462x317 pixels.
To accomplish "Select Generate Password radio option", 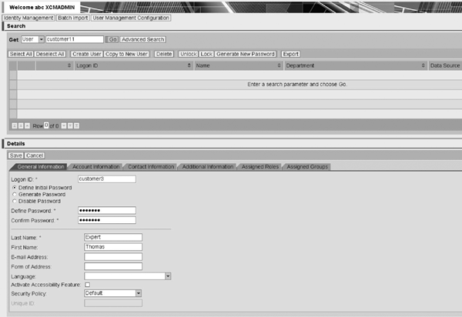I will point(15,194).
